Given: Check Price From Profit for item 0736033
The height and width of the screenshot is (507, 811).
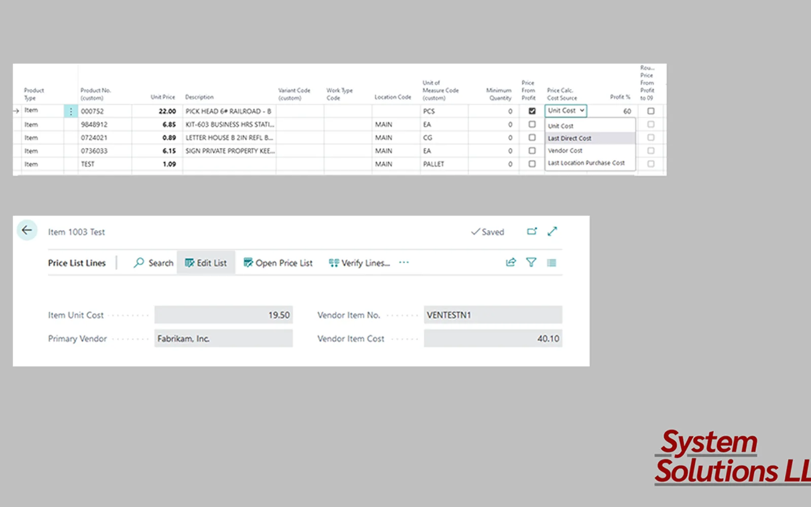Looking at the screenshot, I should point(532,151).
